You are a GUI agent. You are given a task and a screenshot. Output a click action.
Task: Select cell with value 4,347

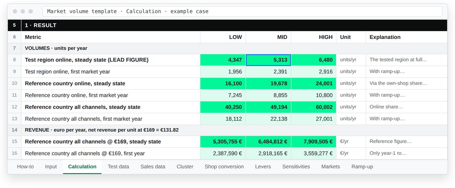[x=223, y=60]
